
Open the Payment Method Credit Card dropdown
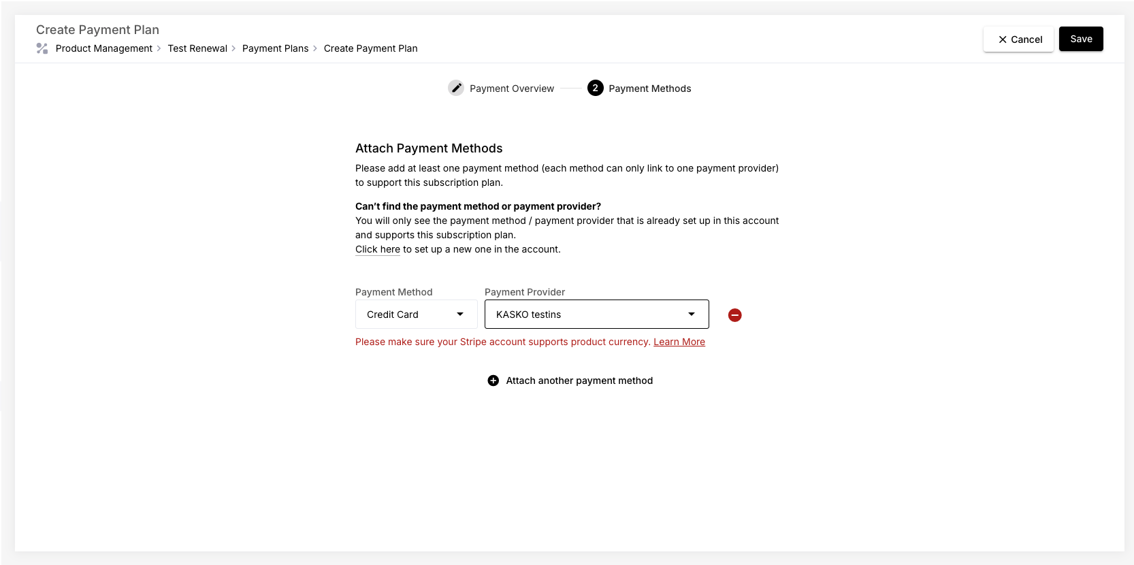pos(415,314)
